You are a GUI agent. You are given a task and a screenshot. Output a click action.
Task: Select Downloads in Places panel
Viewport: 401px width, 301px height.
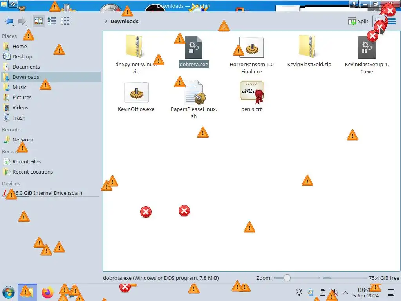coord(51,77)
